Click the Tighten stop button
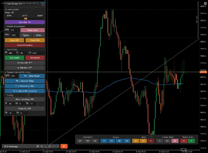 [x=26, y=35]
